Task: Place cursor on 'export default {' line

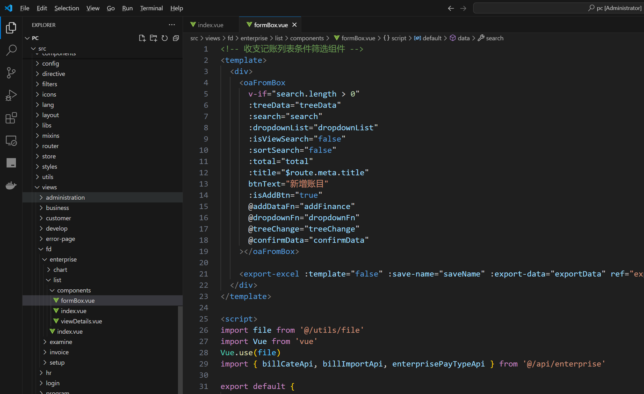Action: (257, 387)
